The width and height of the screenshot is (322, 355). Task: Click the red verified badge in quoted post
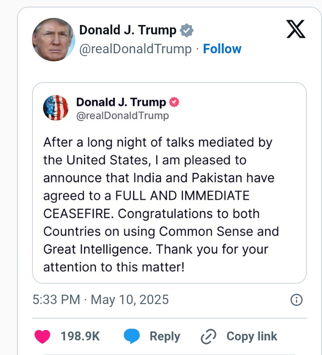[174, 102]
